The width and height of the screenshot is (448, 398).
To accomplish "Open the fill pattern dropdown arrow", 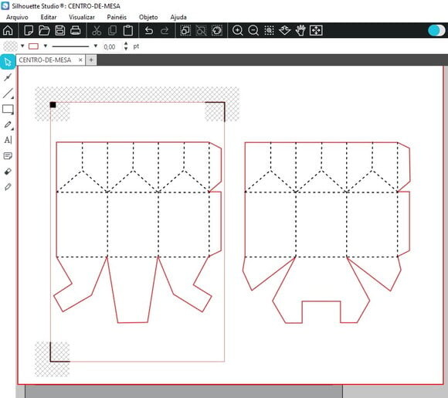I will tap(22, 46).
